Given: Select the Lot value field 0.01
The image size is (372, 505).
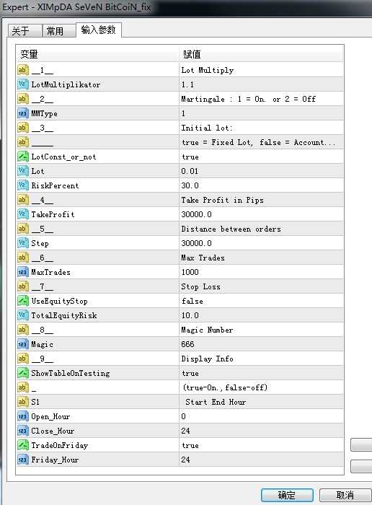Looking at the screenshot, I should tap(261, 171).
